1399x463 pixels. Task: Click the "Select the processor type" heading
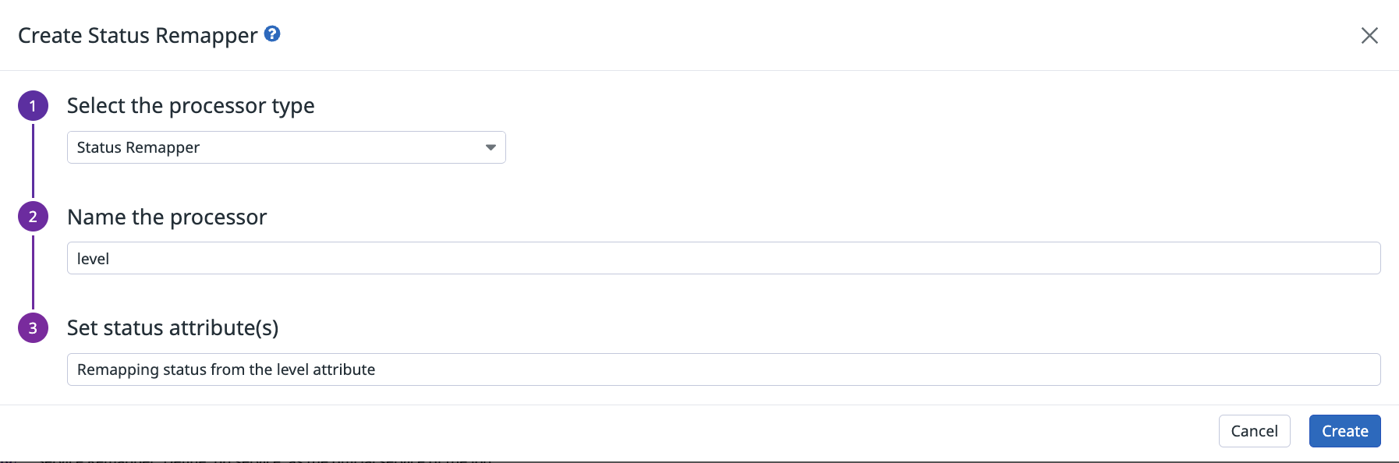(191, 106)
